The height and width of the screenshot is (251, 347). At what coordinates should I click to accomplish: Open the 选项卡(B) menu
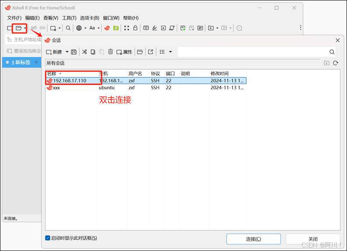click(x=89, y=18)
